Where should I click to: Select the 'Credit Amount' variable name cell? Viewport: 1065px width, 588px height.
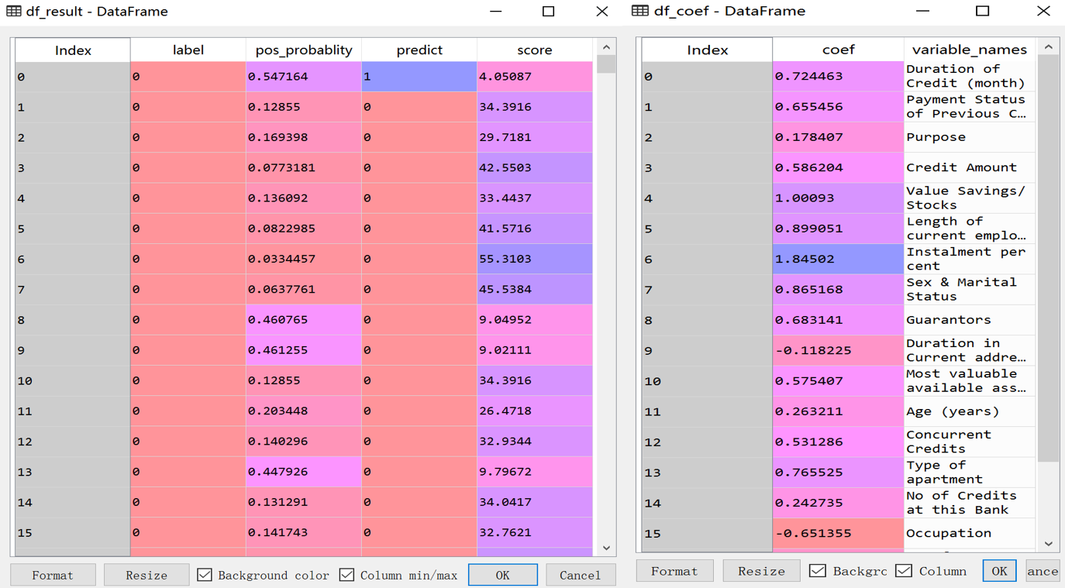969,167
